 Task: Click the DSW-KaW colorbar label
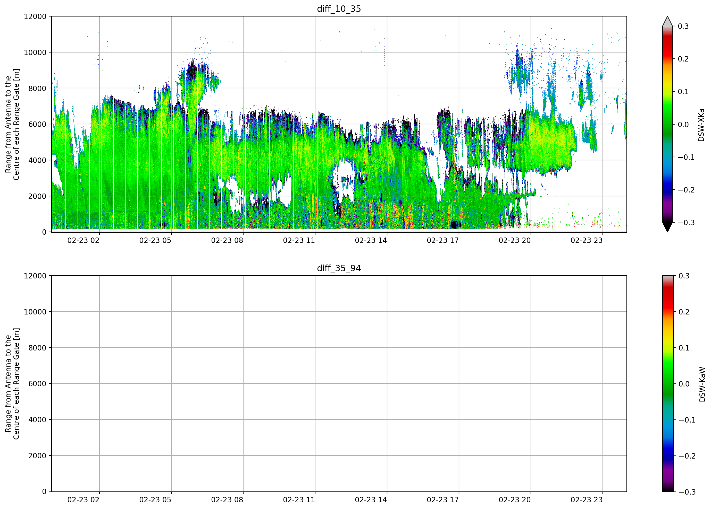(x=702, y=384)
